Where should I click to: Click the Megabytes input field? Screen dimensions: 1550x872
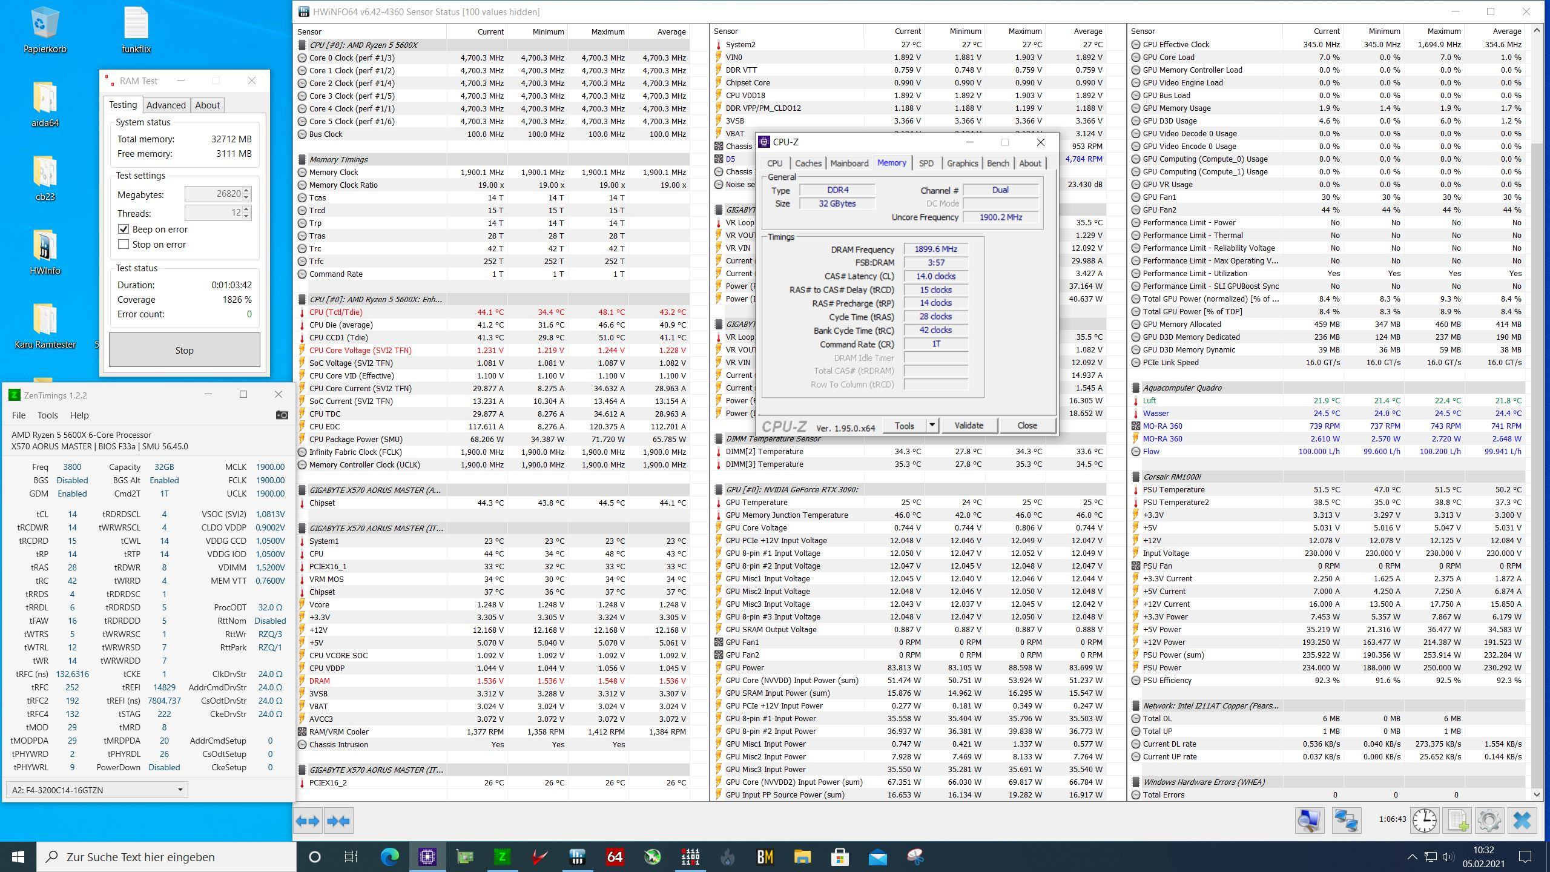214,194
